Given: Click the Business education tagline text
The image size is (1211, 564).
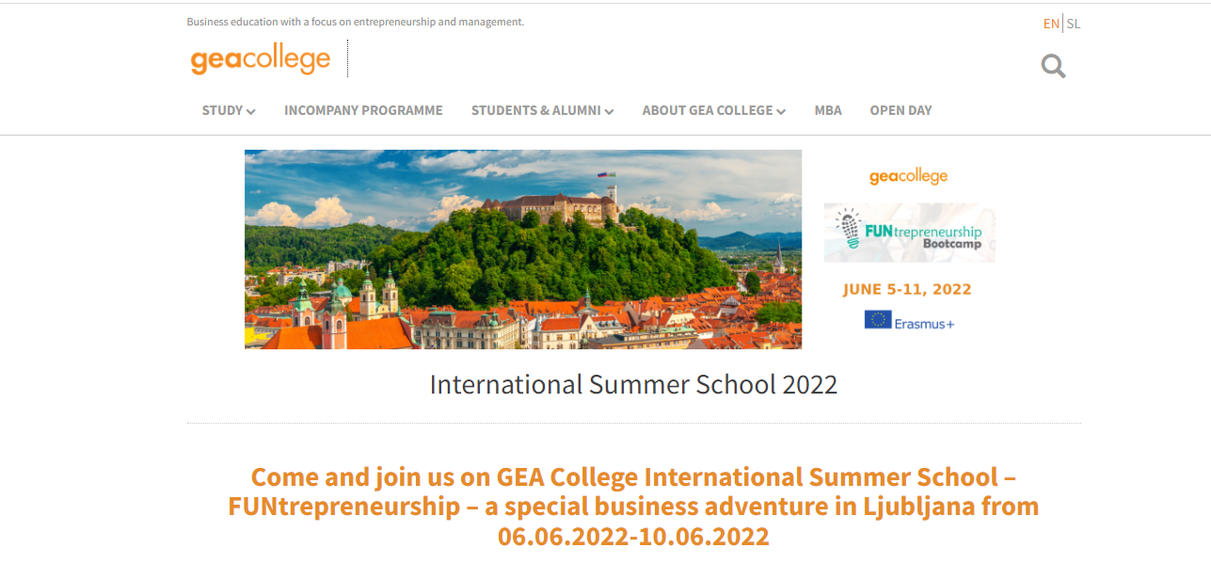Looking at the screenshot, I should tap(356, 22).
